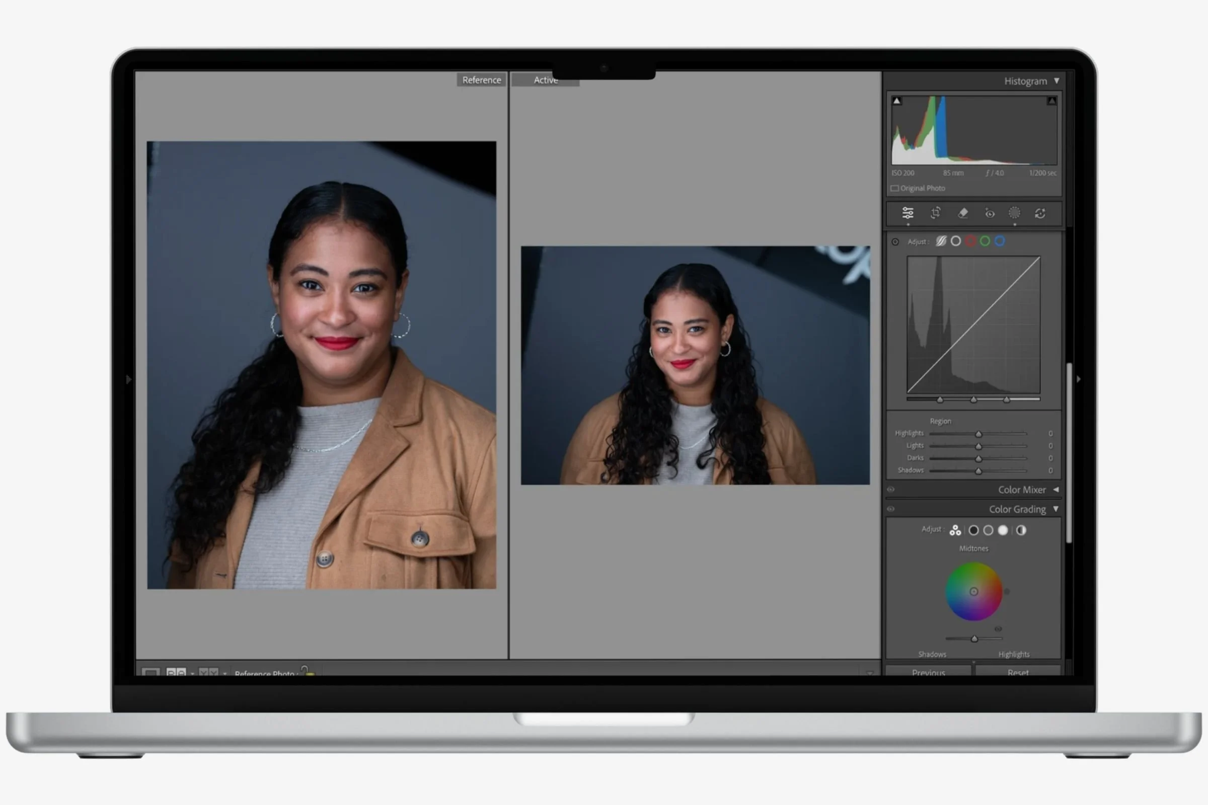Click the 'Midtones' wheel label
Viewport: 1208px width, 805px height.
pos(974,548)
